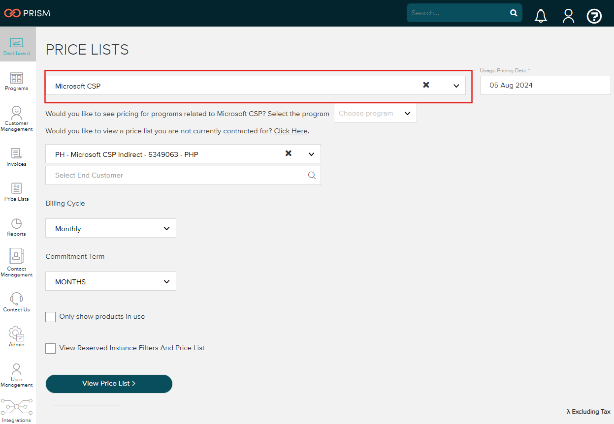Go to Customer Management in sidebar
614x424 pixels.
17,119
